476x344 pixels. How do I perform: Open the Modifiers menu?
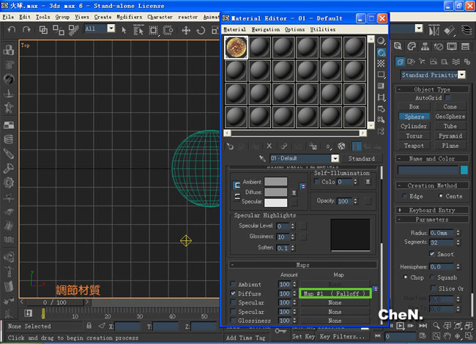129,17
